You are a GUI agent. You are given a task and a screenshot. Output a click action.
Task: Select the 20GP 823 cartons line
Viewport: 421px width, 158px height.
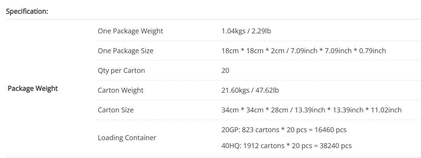(x=284, y=130)
